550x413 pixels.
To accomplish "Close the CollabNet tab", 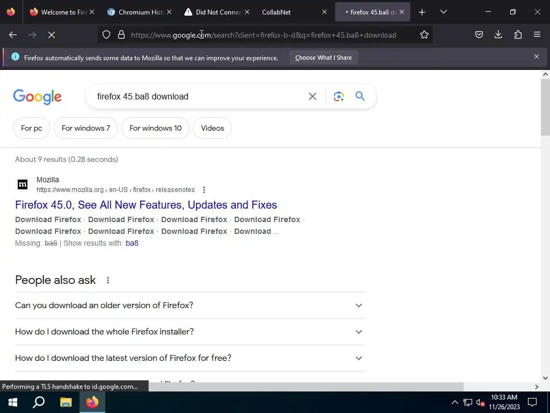I will click(x=324, y=12).
